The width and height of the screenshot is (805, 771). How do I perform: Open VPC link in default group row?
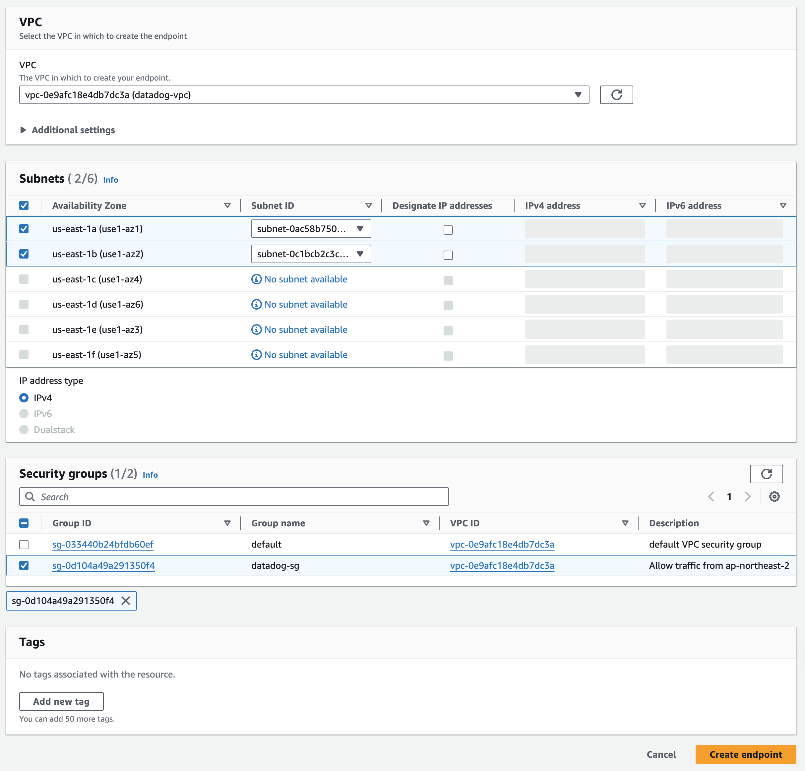502,544
